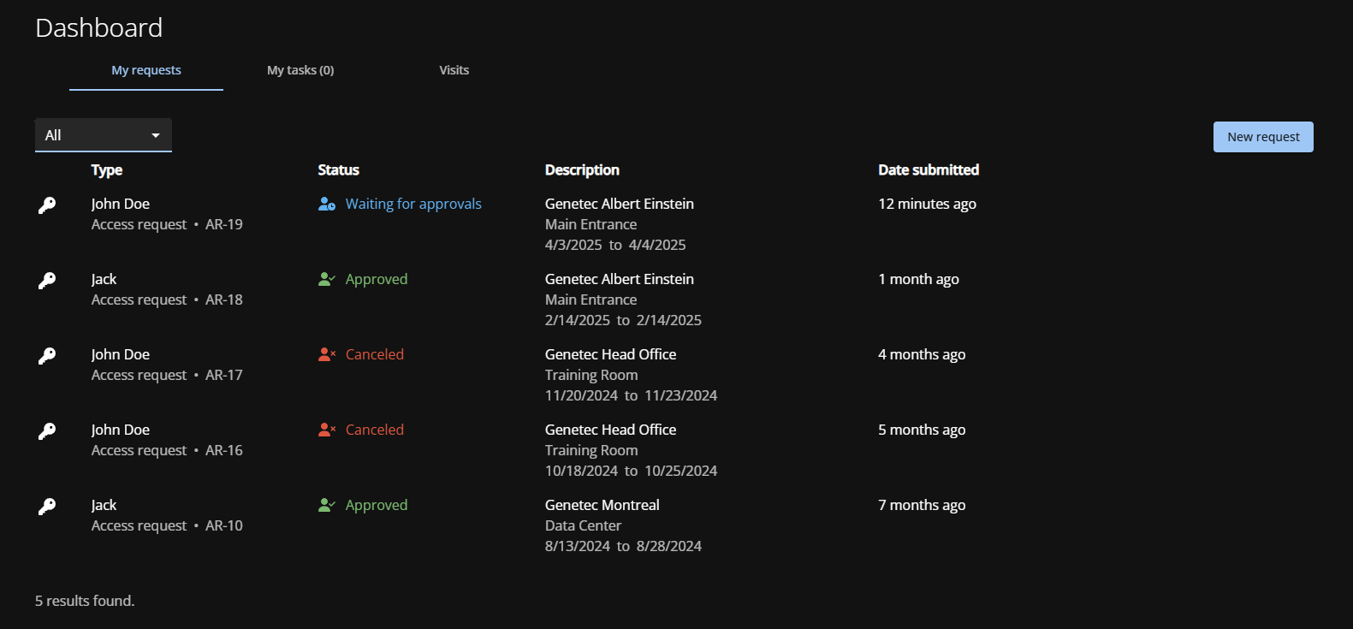
Task: Click the key icon for AR-18 request
Action: pos(47,281)
